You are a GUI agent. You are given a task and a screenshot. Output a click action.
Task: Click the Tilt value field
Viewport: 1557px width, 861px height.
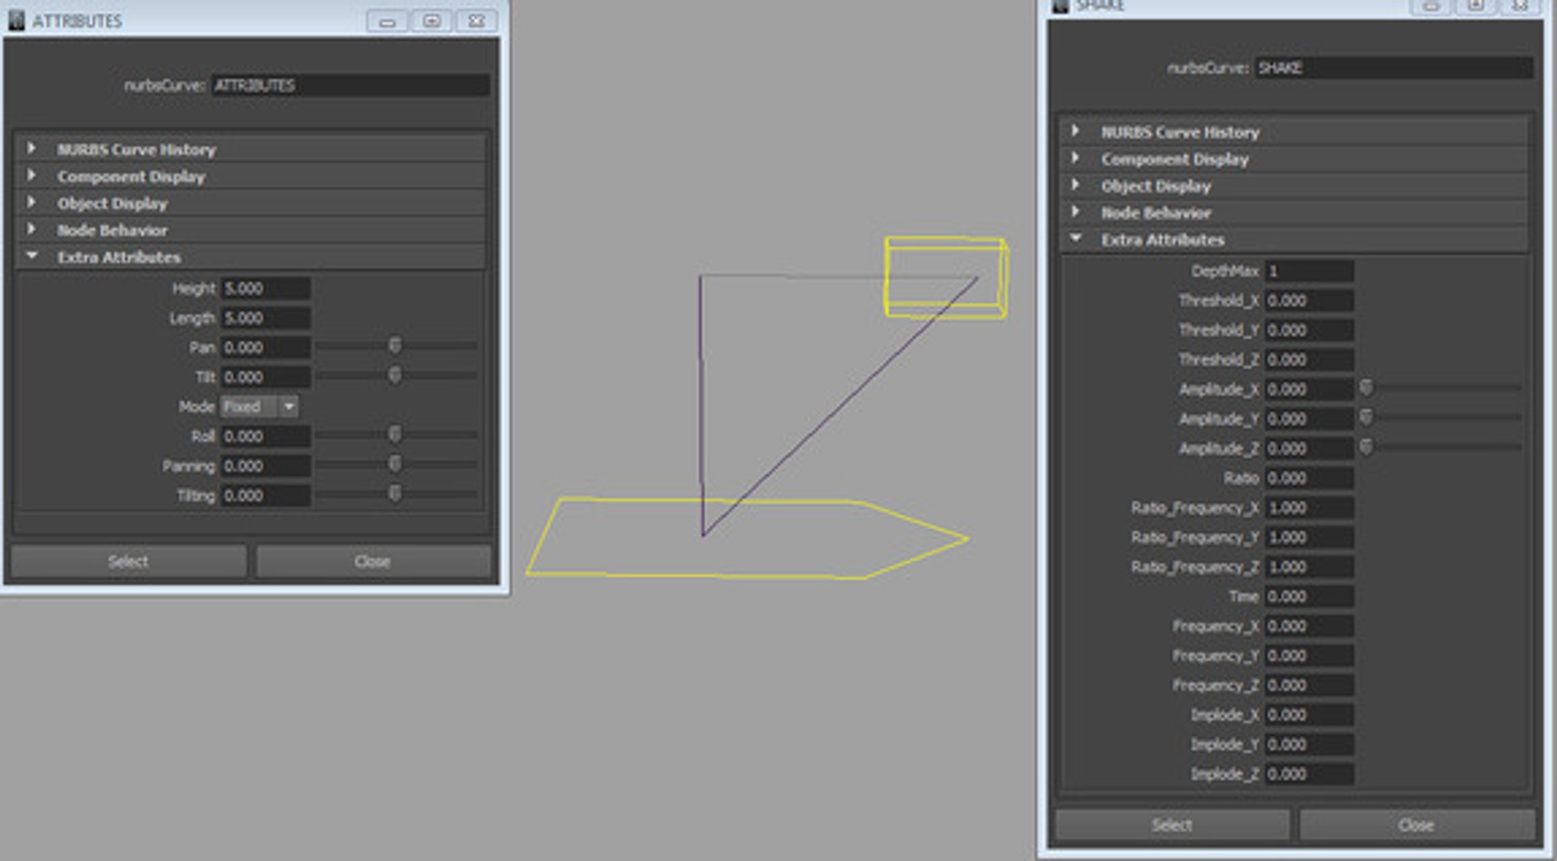265,377
